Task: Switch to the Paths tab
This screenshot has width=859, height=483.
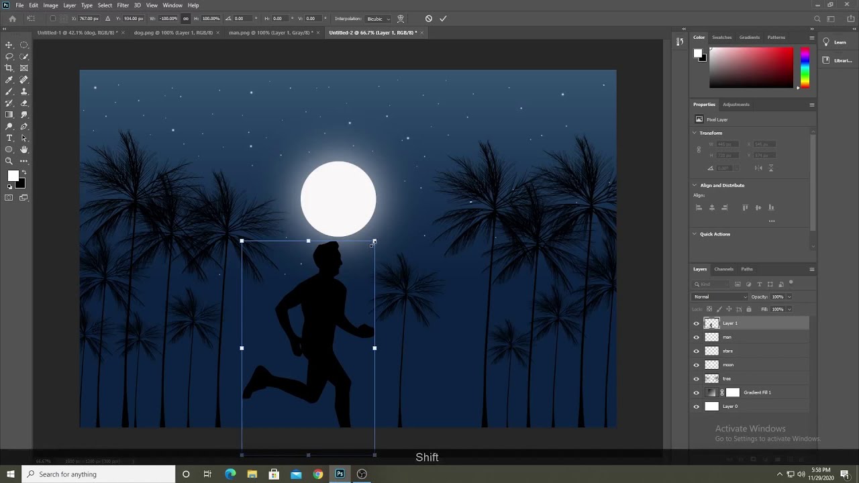Action: pyautogui.click(x=747, y=269)
